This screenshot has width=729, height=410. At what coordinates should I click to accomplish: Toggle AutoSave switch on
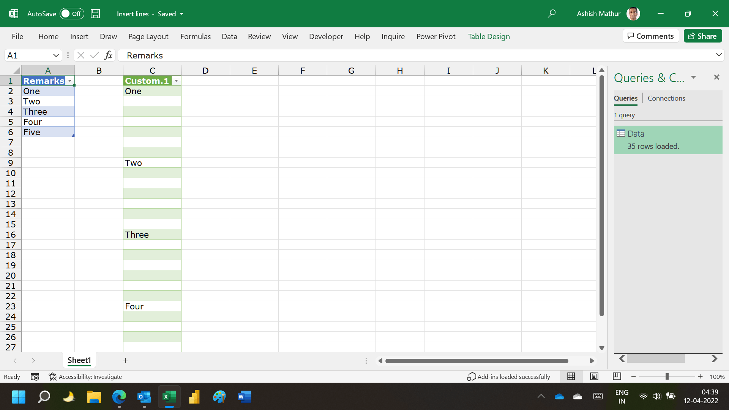(x=72, y=14)
